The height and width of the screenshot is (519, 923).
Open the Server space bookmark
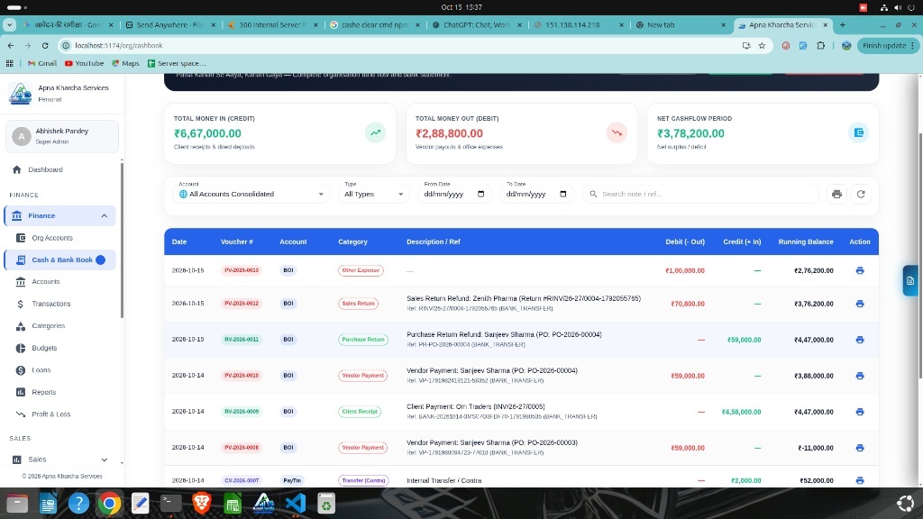click(x=176, y=63)
